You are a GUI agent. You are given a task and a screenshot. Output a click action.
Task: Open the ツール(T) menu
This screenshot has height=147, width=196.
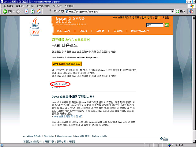[x=57, y=6]
